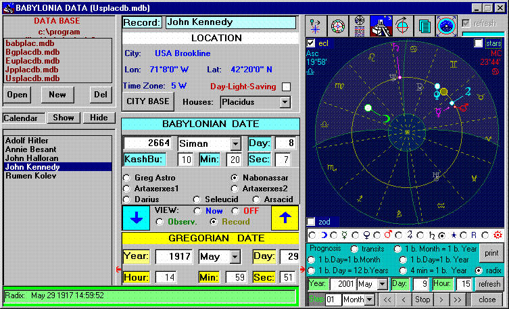The width and height of the screenshot is (509, 309).
Task: Toggle the stars checkbox on the chart
Action: (x=479, y=44)
